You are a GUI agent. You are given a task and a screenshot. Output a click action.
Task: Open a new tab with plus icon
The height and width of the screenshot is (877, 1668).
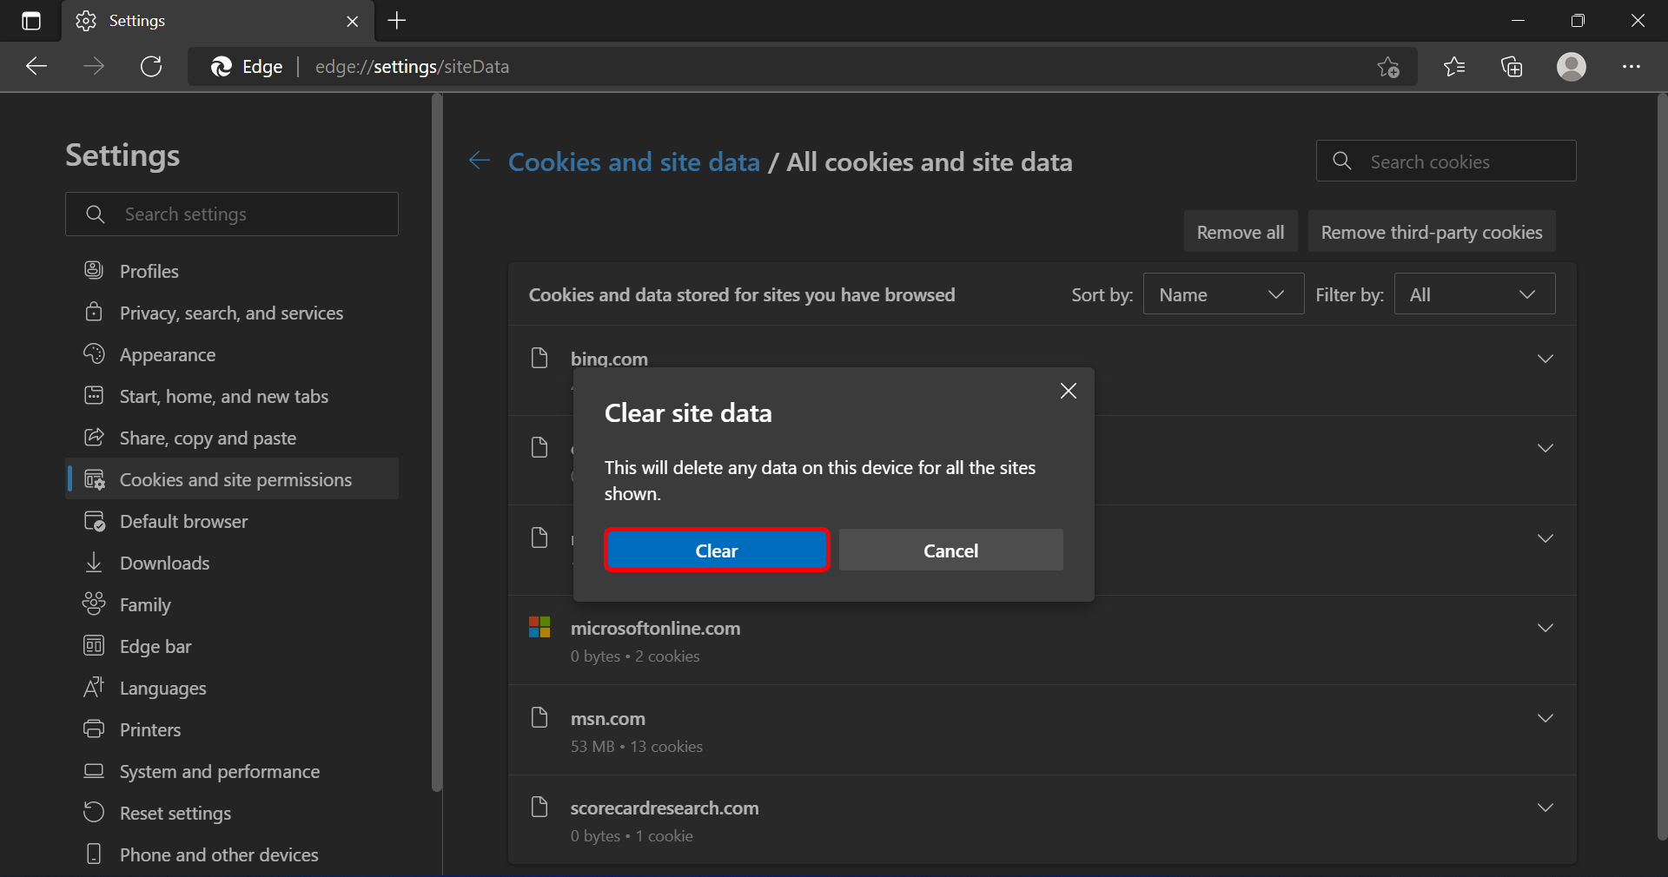pos(397,21)
